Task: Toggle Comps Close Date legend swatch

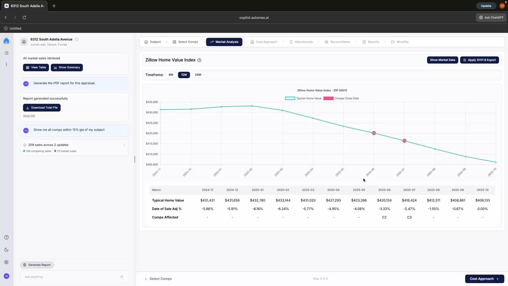Action: point(328,98)
